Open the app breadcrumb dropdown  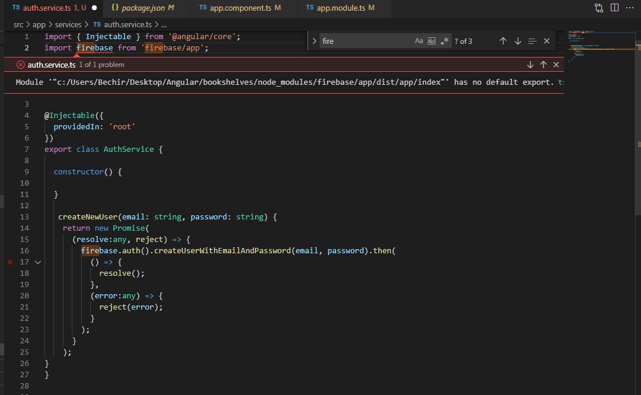pos(39,24)
